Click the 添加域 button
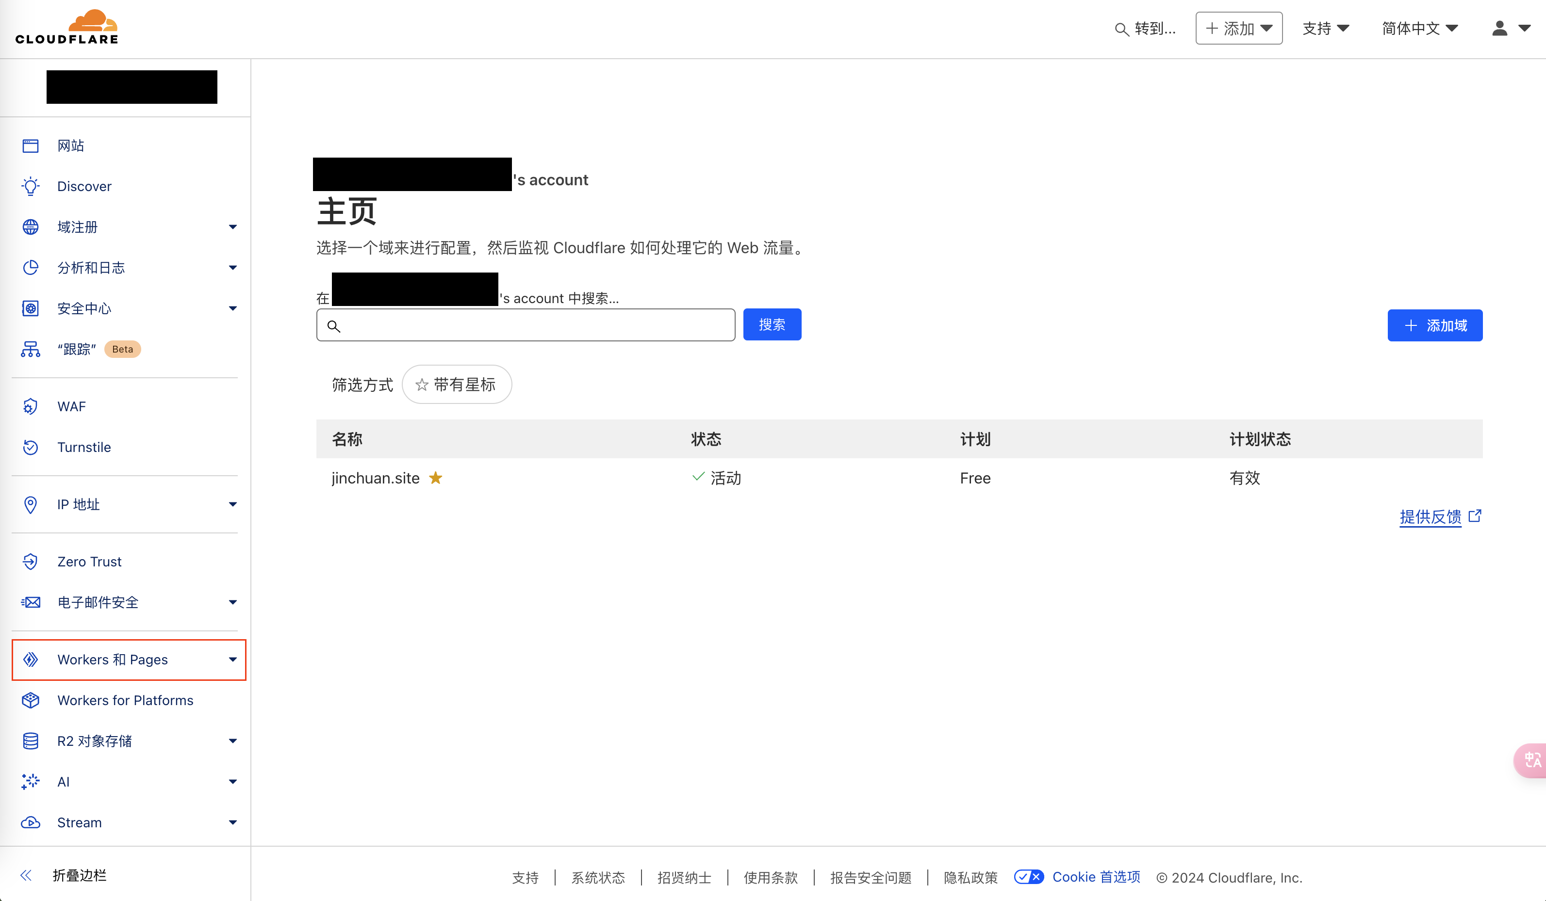This screenshot has width=1546, height=901. (x=1434, y=325)
